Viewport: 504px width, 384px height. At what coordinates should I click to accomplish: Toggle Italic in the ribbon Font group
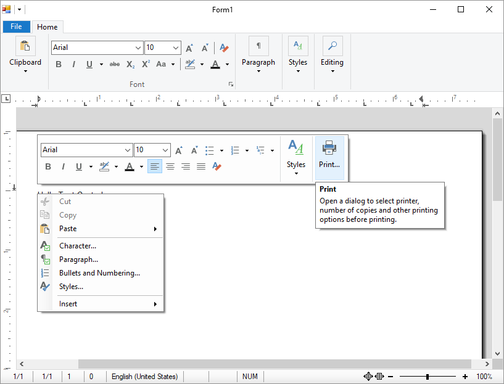click(x=73, y=64)
